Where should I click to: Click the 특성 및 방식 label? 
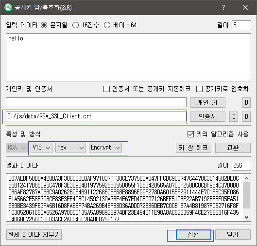[23, 134]
